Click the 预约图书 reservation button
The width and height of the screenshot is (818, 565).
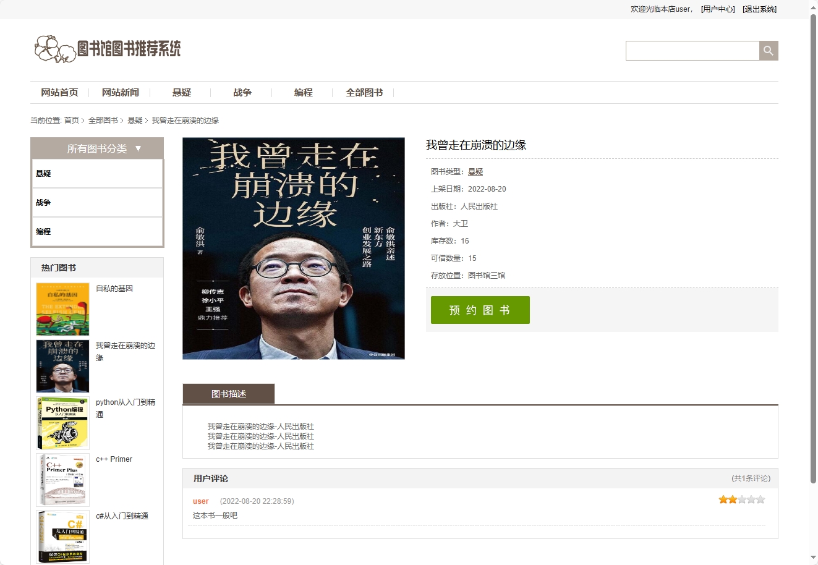[x=480, y=310]
